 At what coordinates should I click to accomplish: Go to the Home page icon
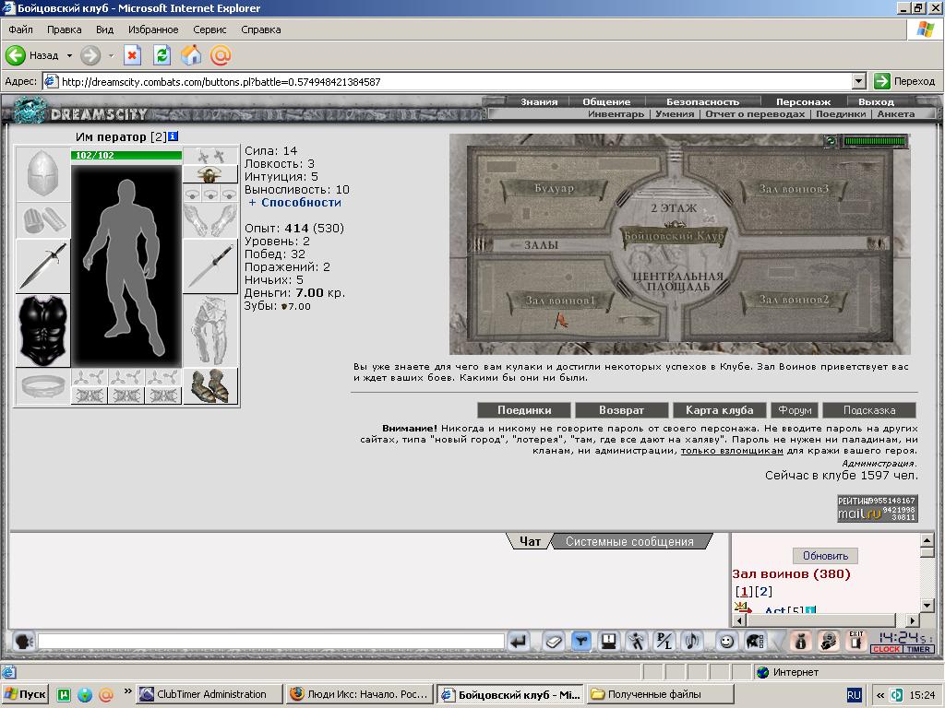(191, 55)
